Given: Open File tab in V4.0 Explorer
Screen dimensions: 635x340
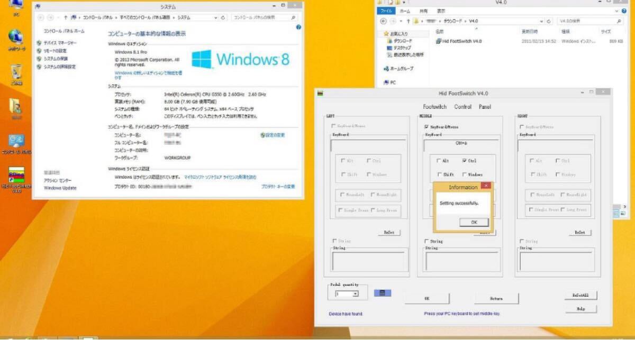Looking at the screenshot, I should pos(387,11).
